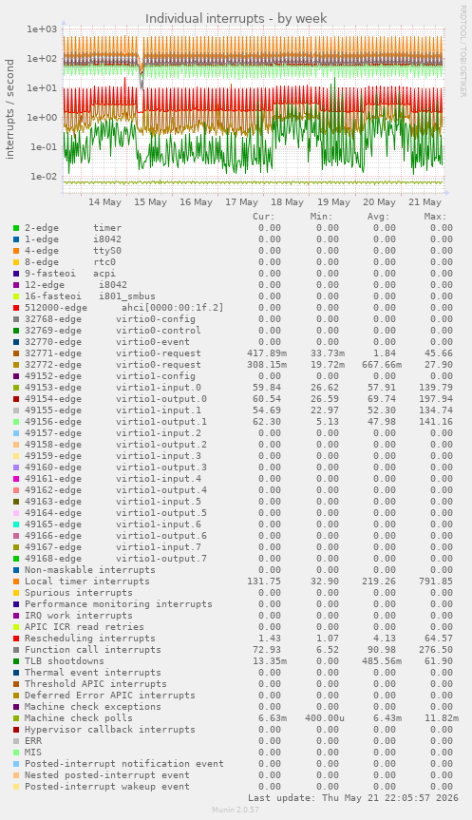This screenshot has width=472, height=820.
Task: Click the 14 May date label on axis
Action: point(104,201)
